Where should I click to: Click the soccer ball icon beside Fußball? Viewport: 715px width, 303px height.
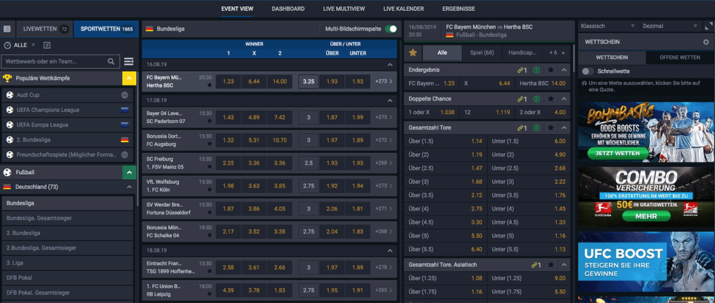pyautogui.click(x=7, y=173)
